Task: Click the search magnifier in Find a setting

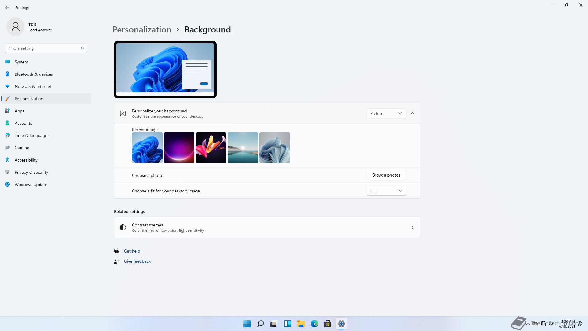Action: click(x=82, y=48)
